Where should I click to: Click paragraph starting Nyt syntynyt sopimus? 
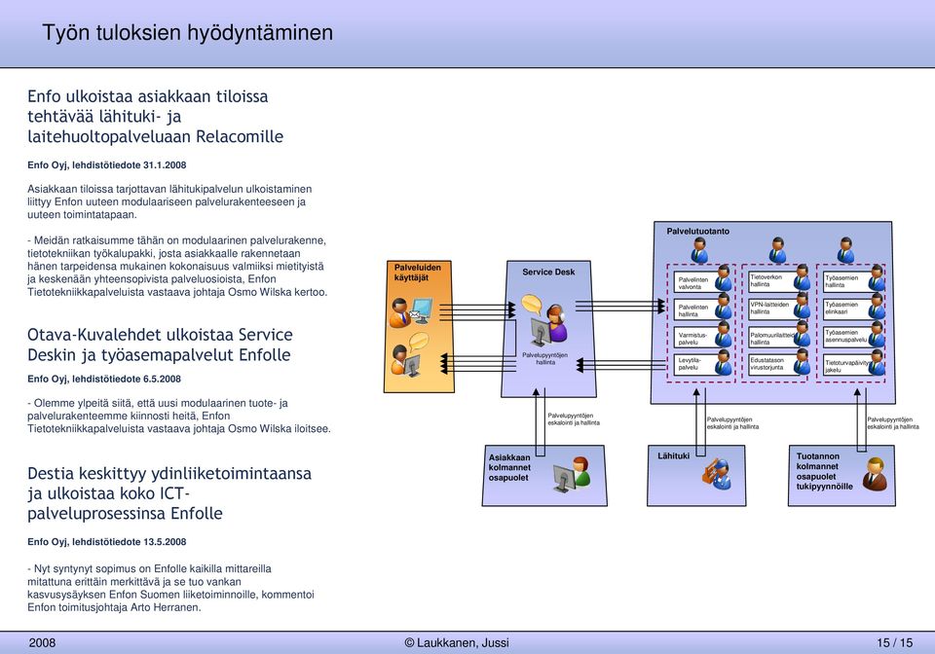(170, 588)
